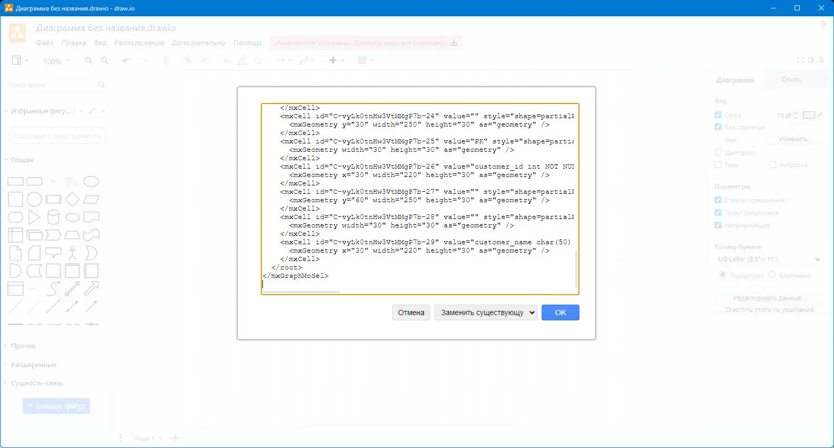Click the Изменить... background button
The width and height of the screenshot is (834, 448).
point(796,139)
